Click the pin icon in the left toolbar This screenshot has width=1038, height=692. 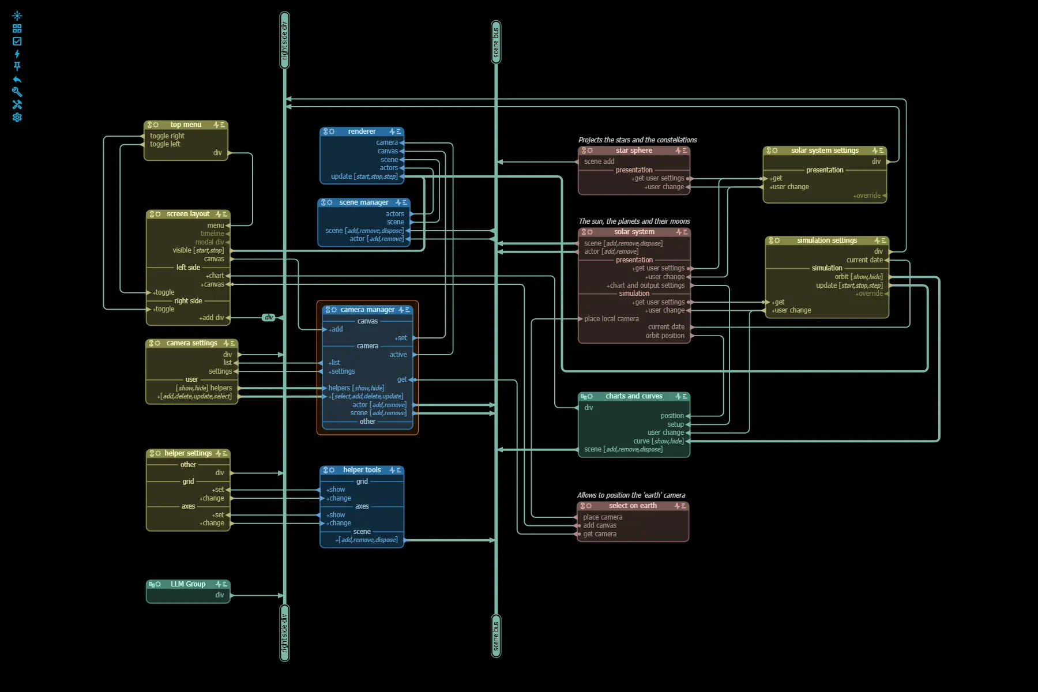tap(17, 66)
